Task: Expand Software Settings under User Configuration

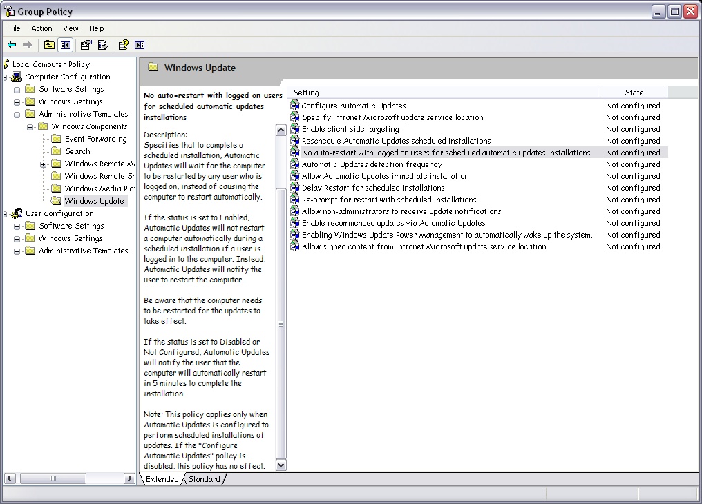Action: coord(17,226)
